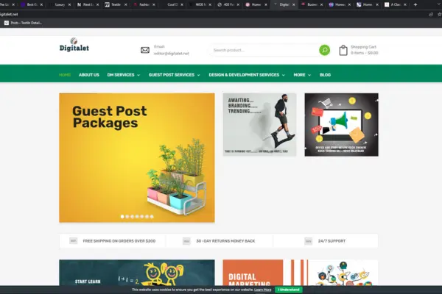Click the 24/7 Support text
442x294 pixels.
(331, 241)
